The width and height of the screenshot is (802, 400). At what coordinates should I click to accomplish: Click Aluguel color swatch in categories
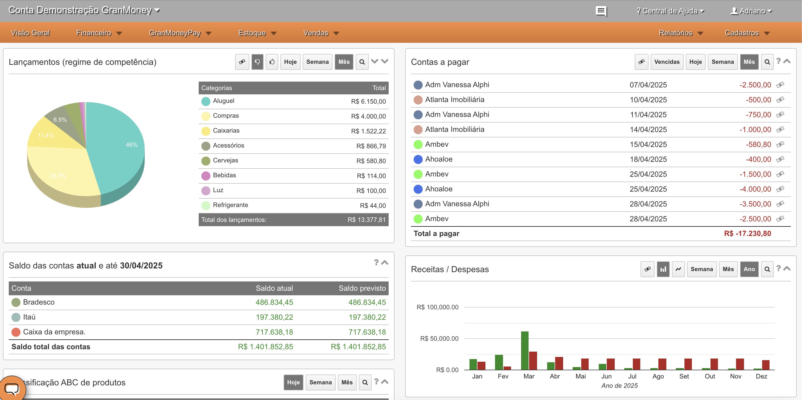click(x=206, y=102)
